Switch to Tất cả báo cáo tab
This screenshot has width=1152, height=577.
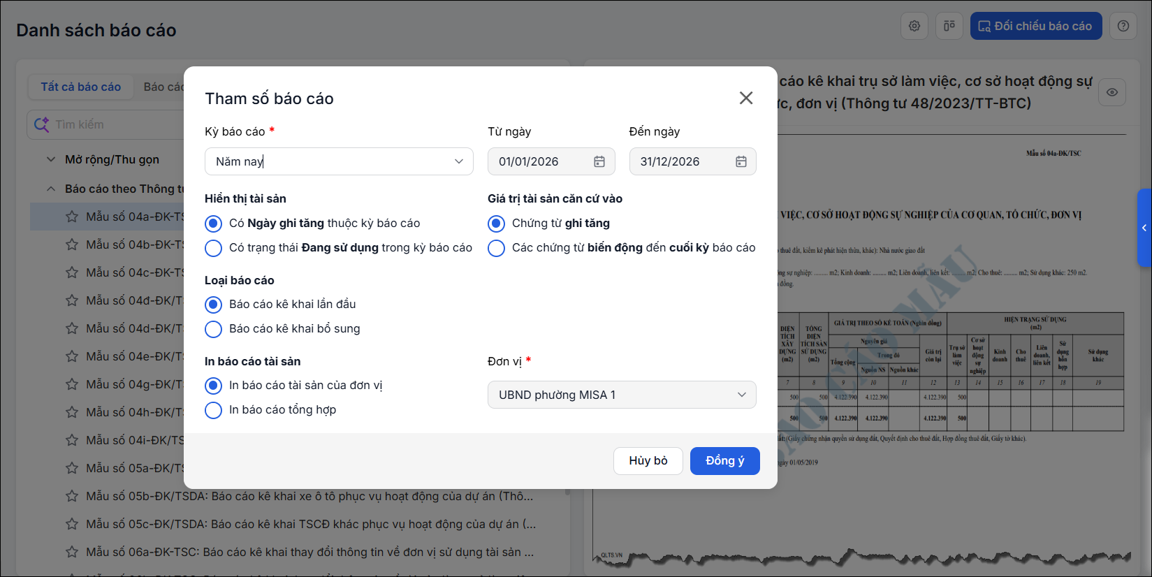(x=81, y=87)
